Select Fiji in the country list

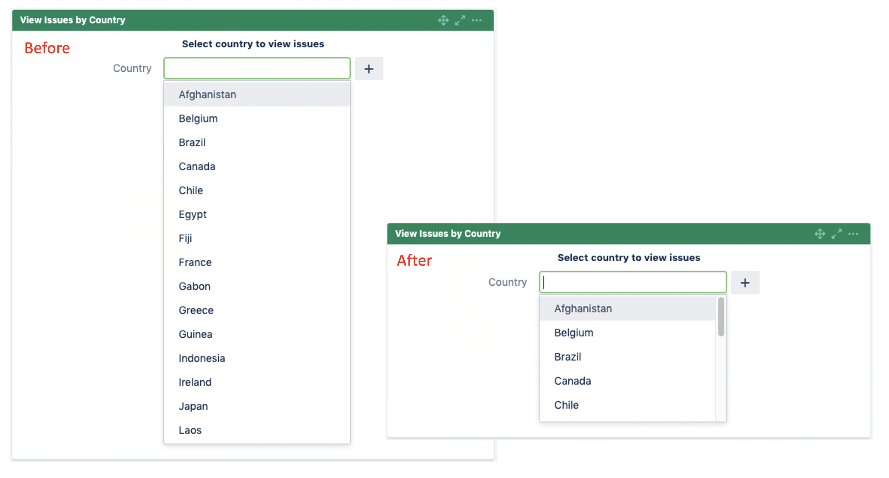(x=185, y=238)
